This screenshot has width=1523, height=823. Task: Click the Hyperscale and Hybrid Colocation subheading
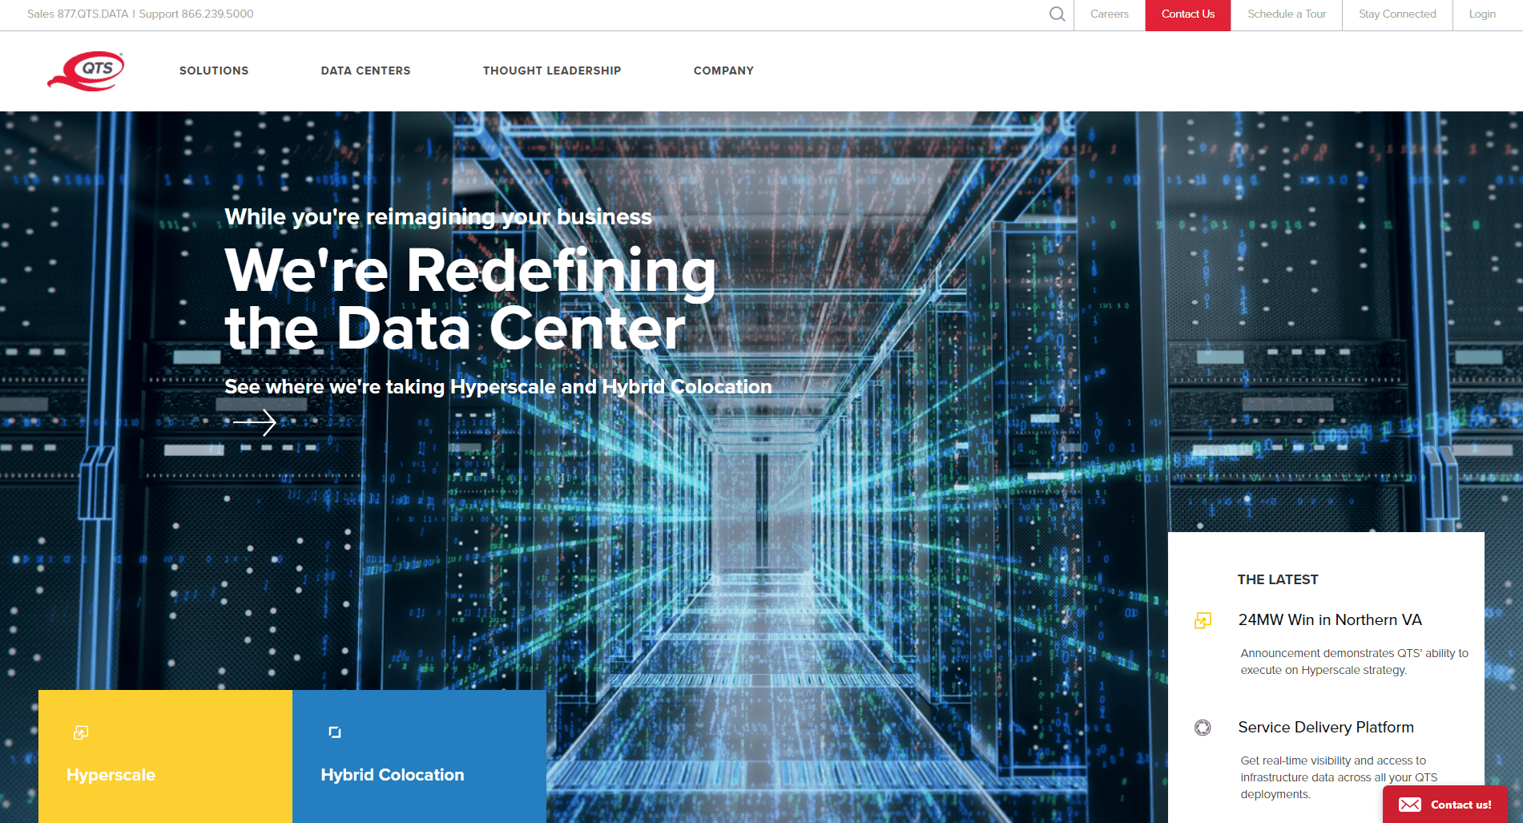click(498, 387)
